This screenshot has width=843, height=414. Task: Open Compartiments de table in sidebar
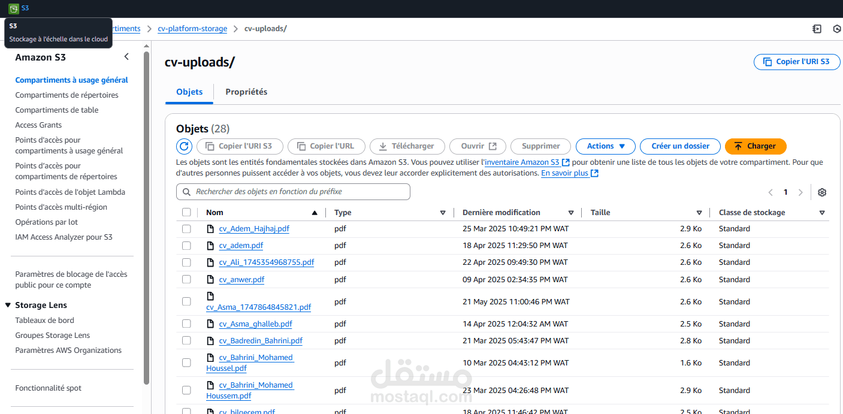point(57,110)
